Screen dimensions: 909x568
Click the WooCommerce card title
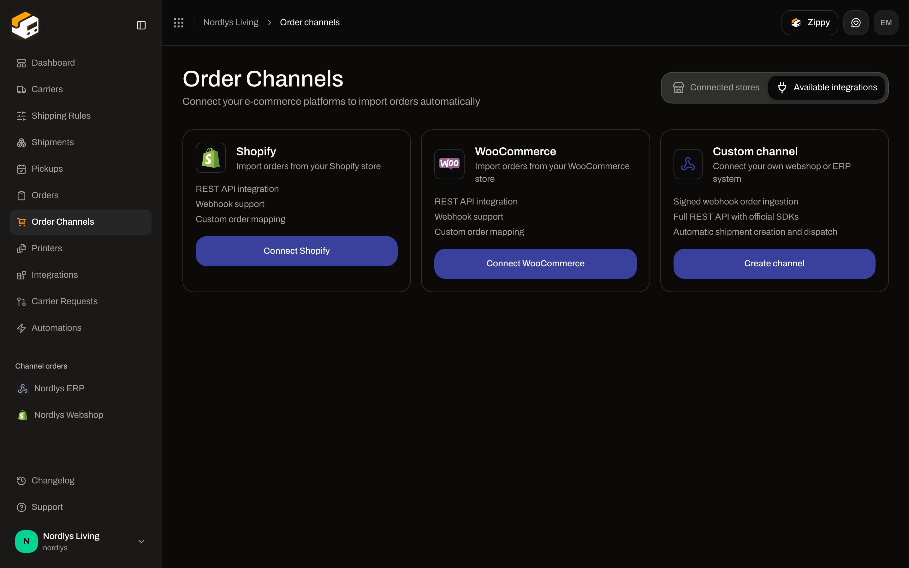point(515,151)
